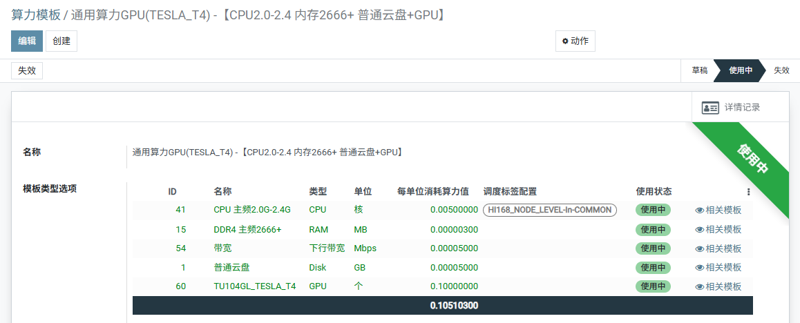Click the 创建 (Create) button
Viewport: 800px width, 323px height.
click(x=61, y=41)
